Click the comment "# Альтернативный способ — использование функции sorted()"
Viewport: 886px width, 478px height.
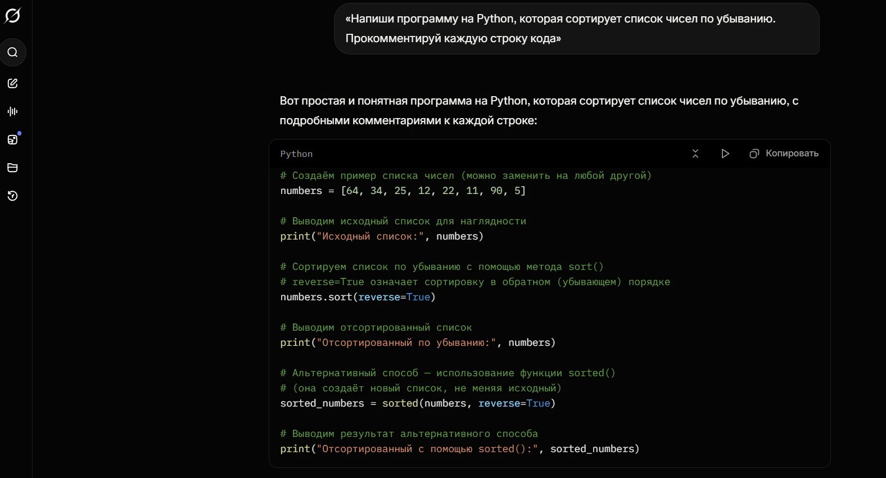click(x=448, y=373)
